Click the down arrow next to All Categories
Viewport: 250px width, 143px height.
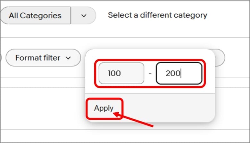pos(84,15)
